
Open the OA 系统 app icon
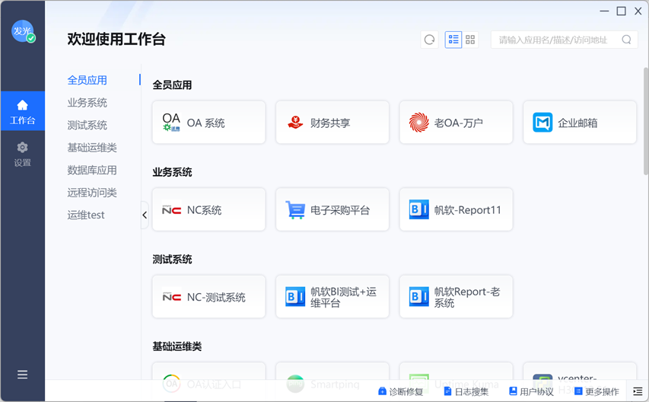[x=171, y=123]
